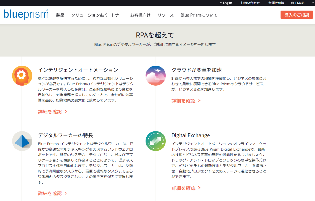
Task: Click the RPAを超えて banner title
Action: tap(155, 35)
